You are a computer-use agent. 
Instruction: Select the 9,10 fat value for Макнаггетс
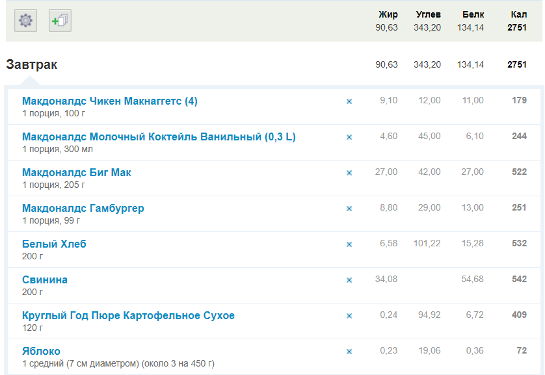coord(389,100)
